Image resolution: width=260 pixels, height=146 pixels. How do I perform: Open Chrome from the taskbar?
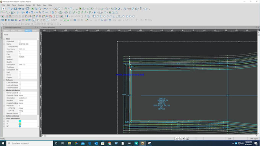(x=109, y=143)
